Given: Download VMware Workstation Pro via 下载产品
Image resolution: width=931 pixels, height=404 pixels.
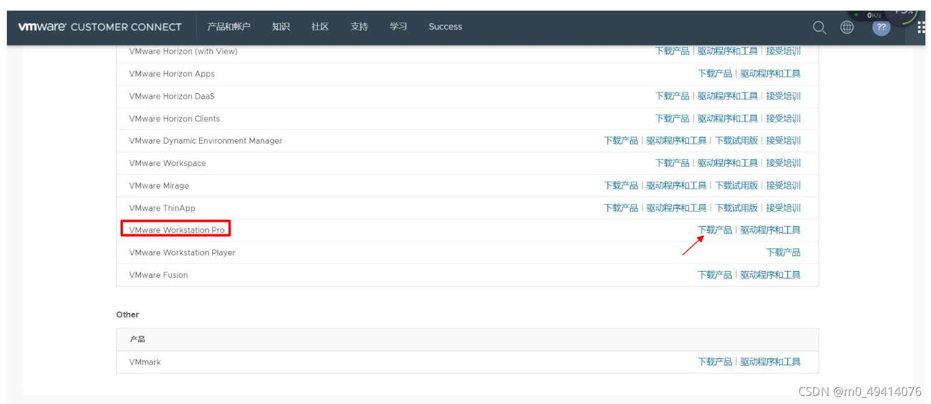Looking at the screenshot, I should [715, 230].
